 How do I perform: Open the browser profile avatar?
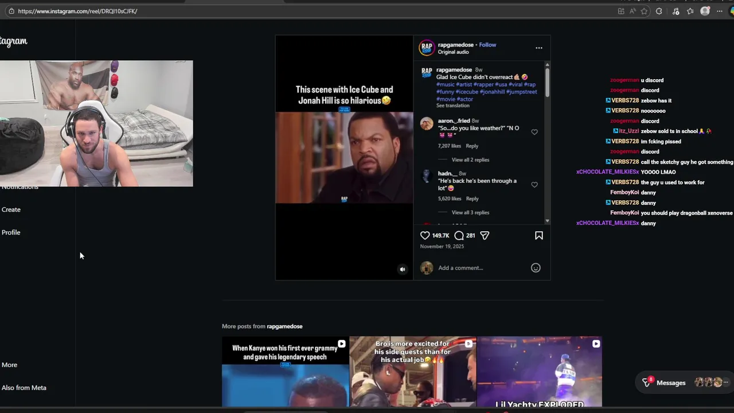[705, 11]
